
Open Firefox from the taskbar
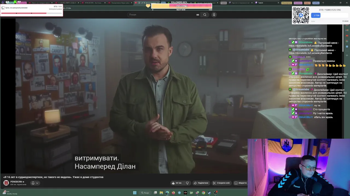click(173, 193)
